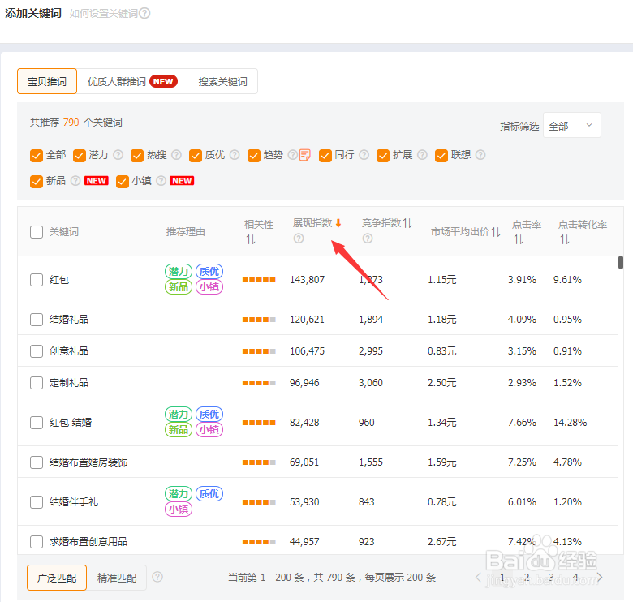Viewport: 633px width, 602px height.
Task: Click help icon beside 新品 filter
Action: tap(75, 181)
